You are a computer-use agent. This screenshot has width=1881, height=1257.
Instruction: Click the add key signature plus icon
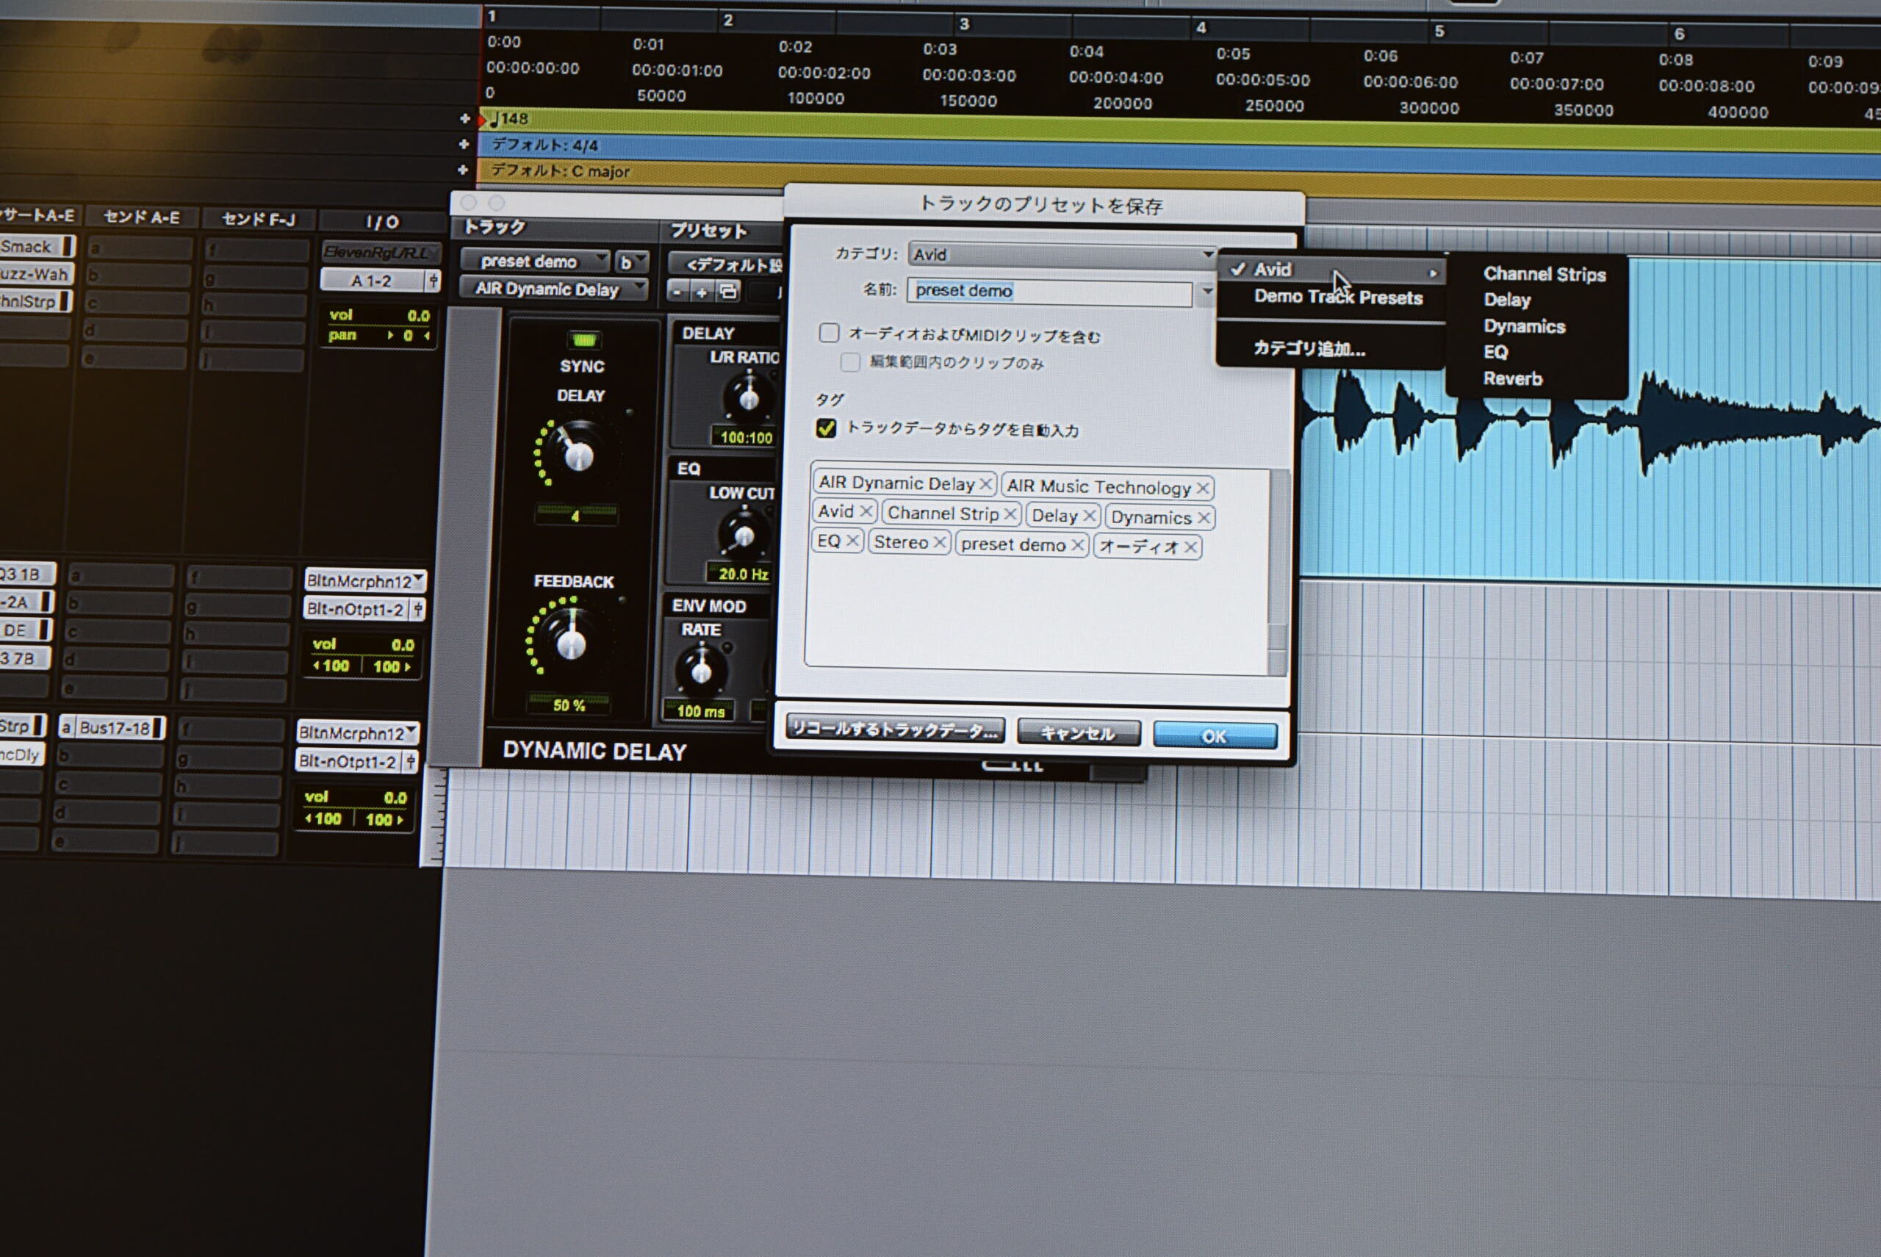click(463, 170)
